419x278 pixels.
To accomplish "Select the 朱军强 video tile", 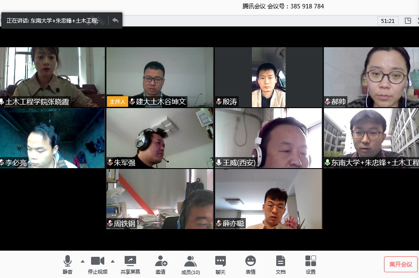I will coord(160,138).
